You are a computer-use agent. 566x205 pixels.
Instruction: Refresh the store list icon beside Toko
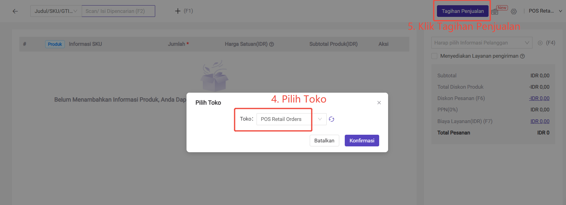click(332, 119)
